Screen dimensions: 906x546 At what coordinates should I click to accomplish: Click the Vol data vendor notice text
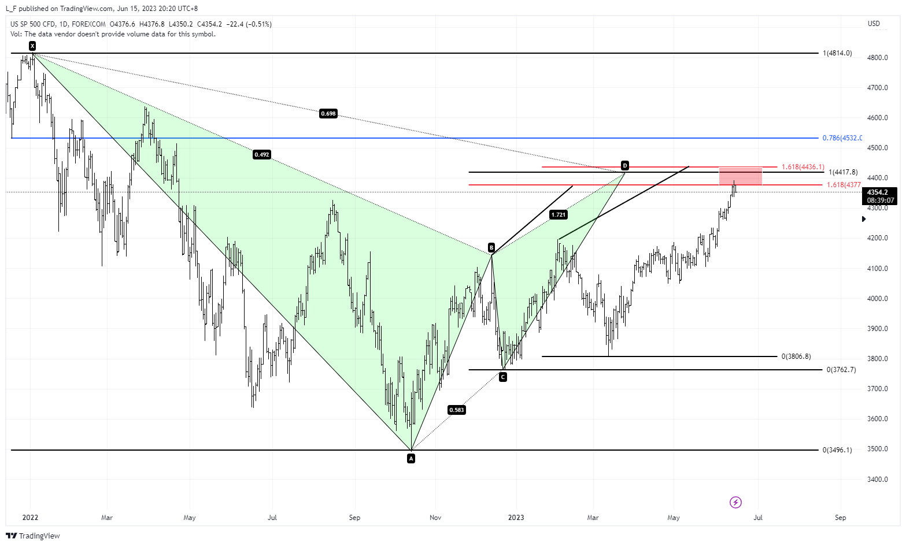(x=113, y=34)
